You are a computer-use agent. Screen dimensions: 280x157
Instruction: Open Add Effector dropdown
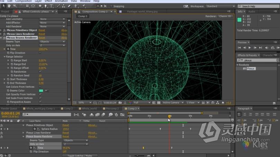point(52,23)
